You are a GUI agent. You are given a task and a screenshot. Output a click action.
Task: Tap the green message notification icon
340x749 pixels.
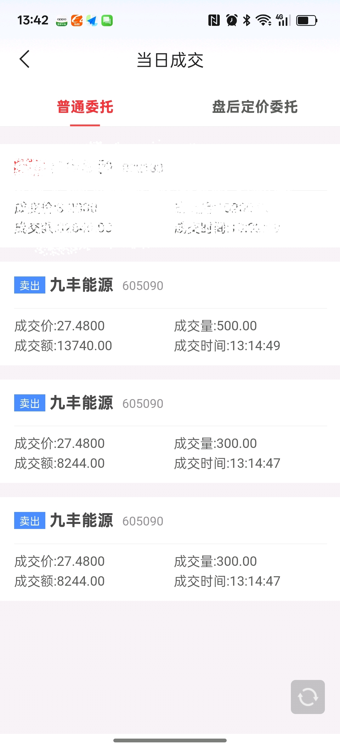pyautogui.click(x=107, y=20)
